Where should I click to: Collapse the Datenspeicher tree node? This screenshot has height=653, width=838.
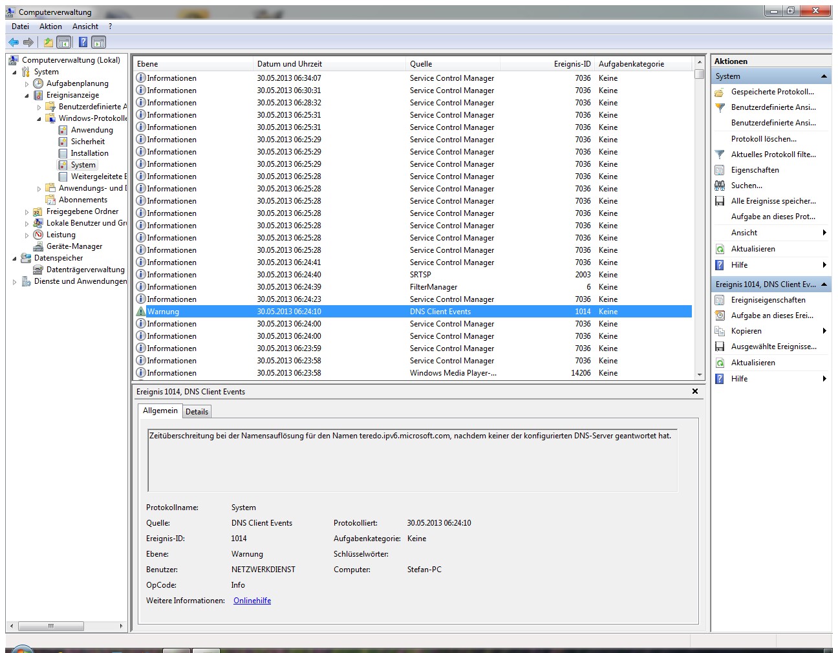(x=15, y=259)
